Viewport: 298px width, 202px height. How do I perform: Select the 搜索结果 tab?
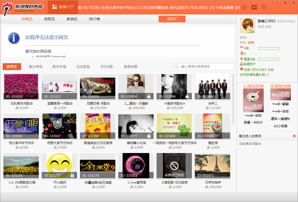131,67
